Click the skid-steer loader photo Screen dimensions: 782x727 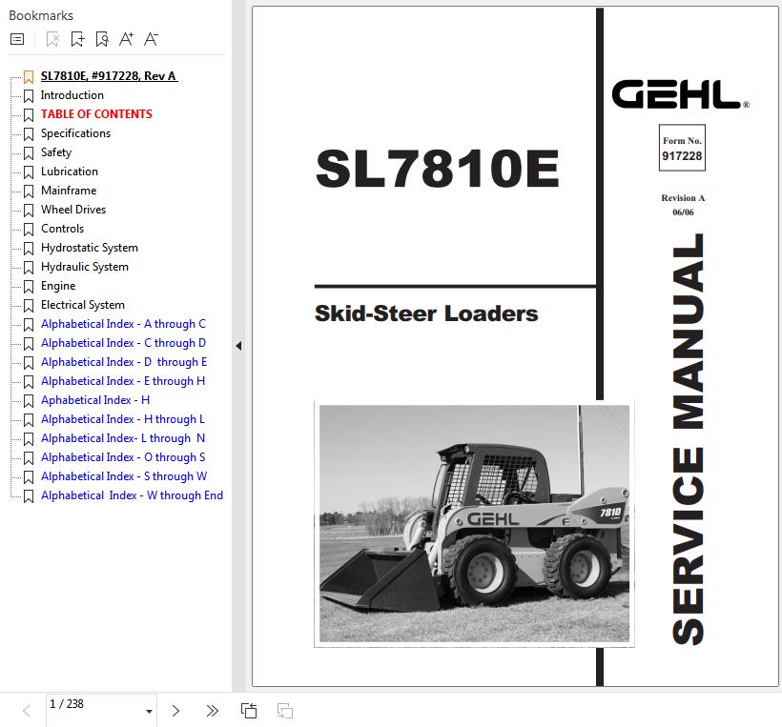474,523
